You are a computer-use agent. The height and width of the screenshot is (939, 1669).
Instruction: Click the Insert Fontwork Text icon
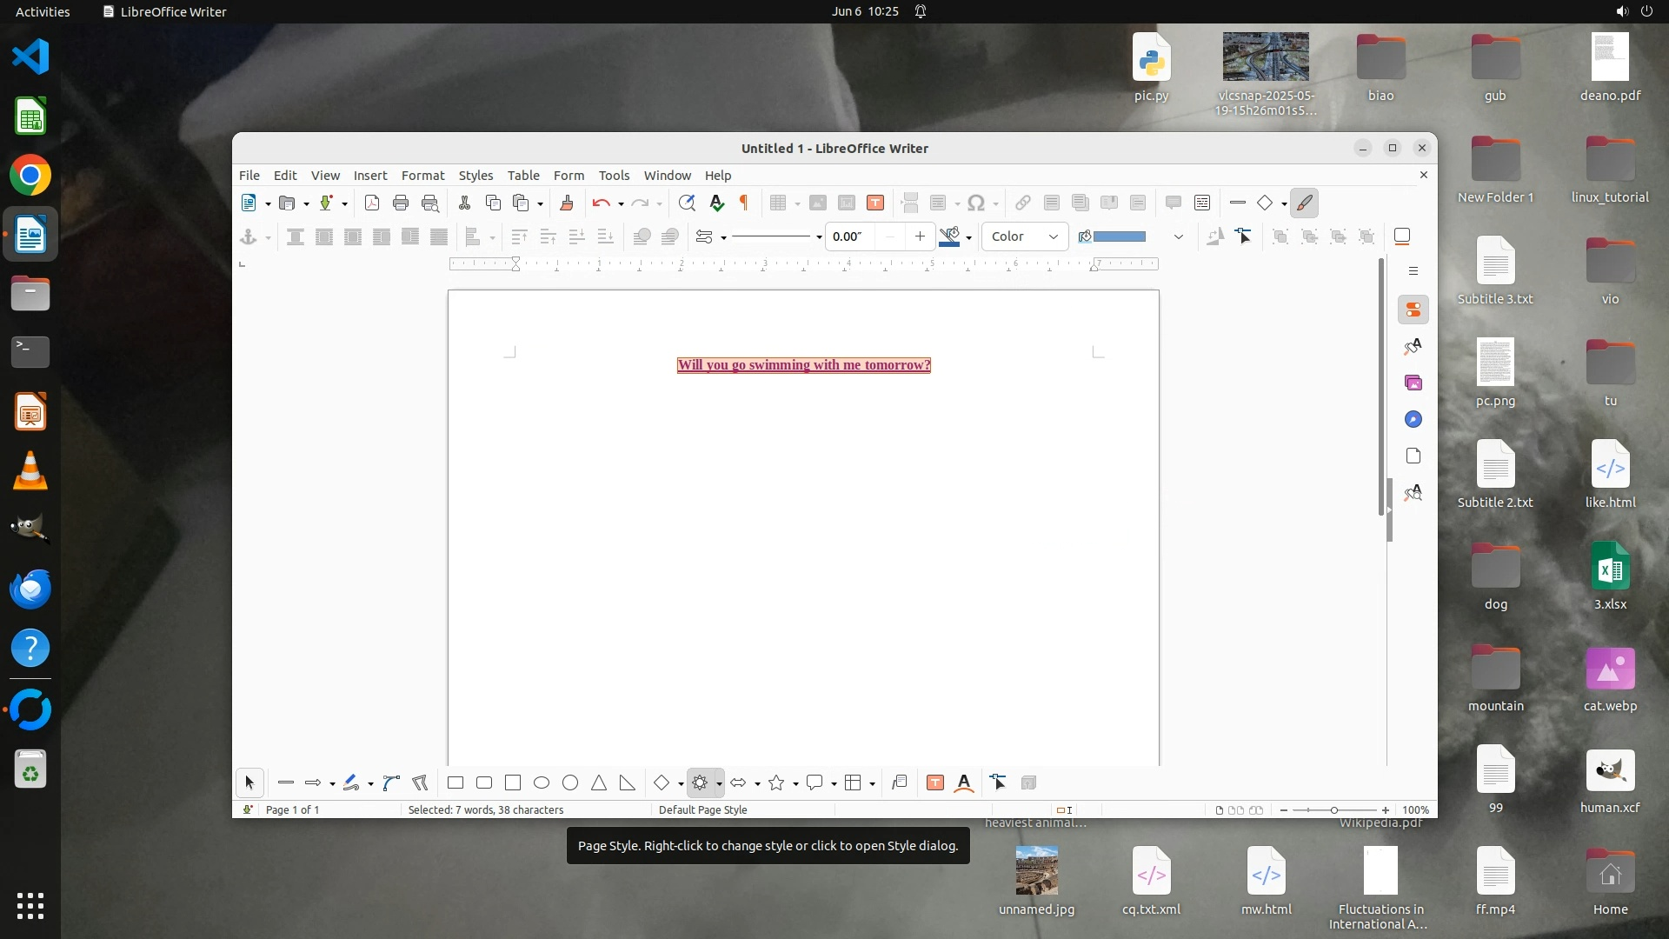(964, 782)
